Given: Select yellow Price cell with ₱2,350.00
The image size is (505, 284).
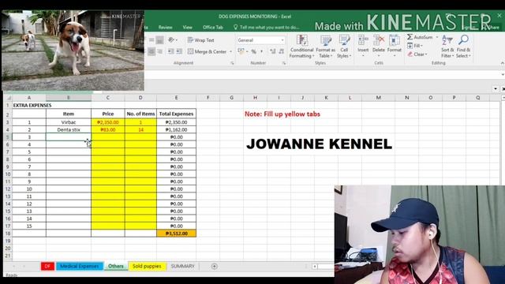Looking at the screenshot, I should pos(107,122).
